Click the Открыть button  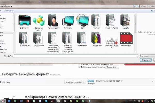[144, 60]
